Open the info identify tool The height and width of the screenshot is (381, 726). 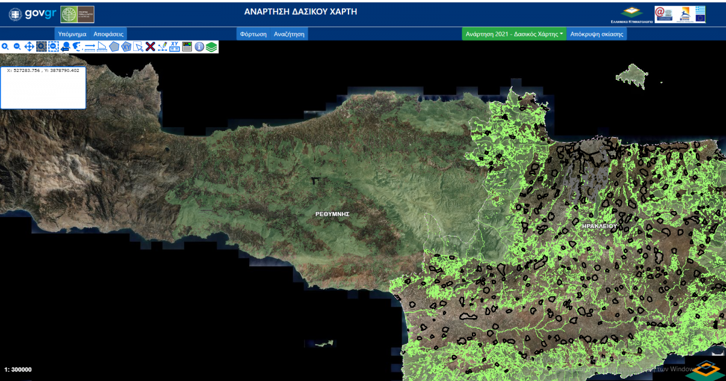pos(199,47)
